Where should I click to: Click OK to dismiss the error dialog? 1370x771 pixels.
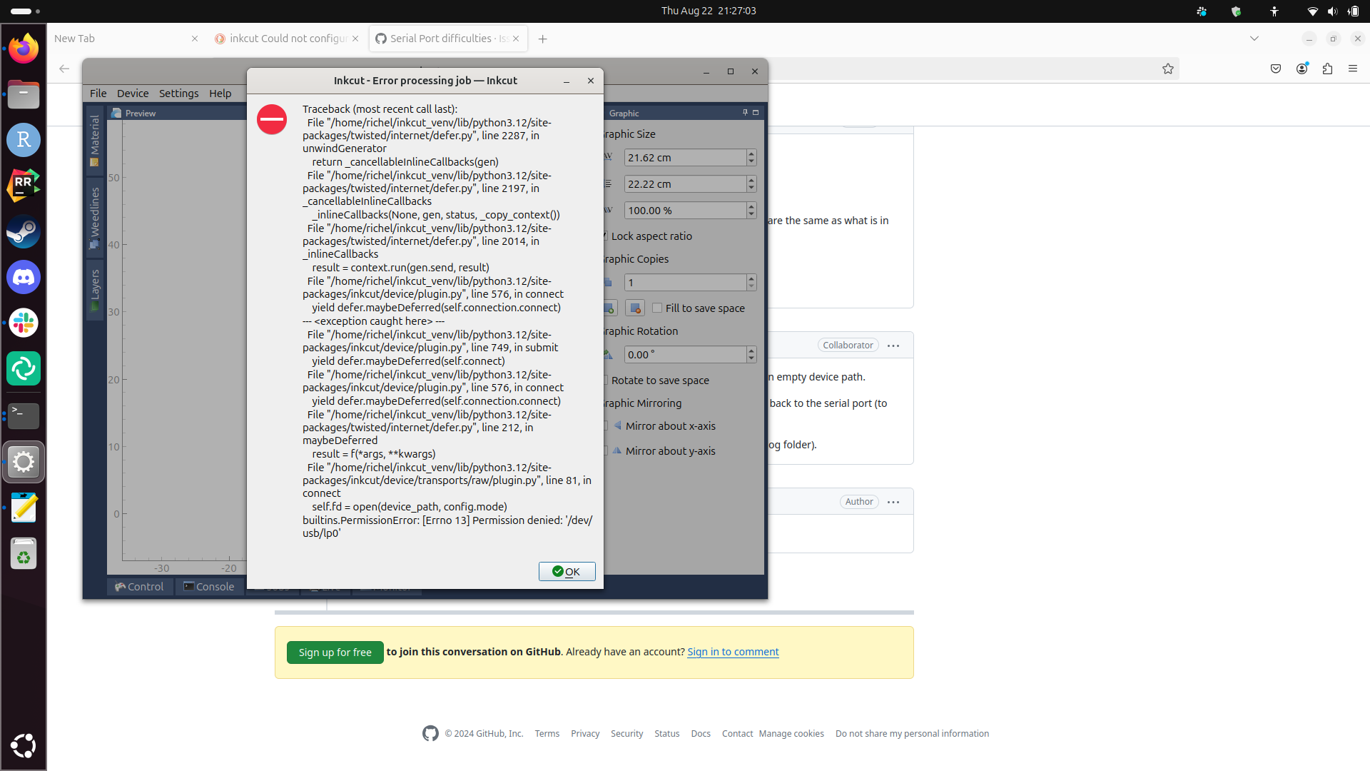[566, 571]
